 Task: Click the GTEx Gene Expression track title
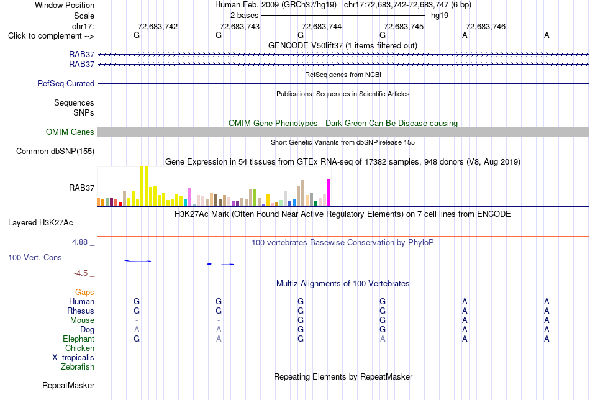[x=343, y=162]
